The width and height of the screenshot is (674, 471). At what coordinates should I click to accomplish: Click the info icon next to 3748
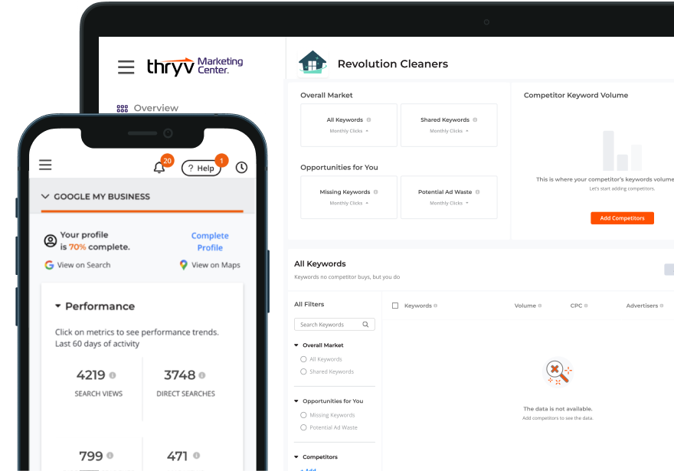pos(202,375)
